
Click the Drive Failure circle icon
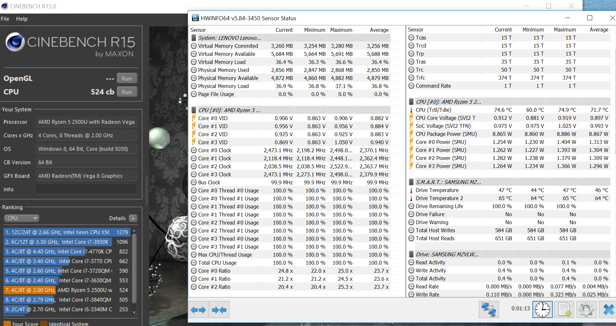click(411, 214)
